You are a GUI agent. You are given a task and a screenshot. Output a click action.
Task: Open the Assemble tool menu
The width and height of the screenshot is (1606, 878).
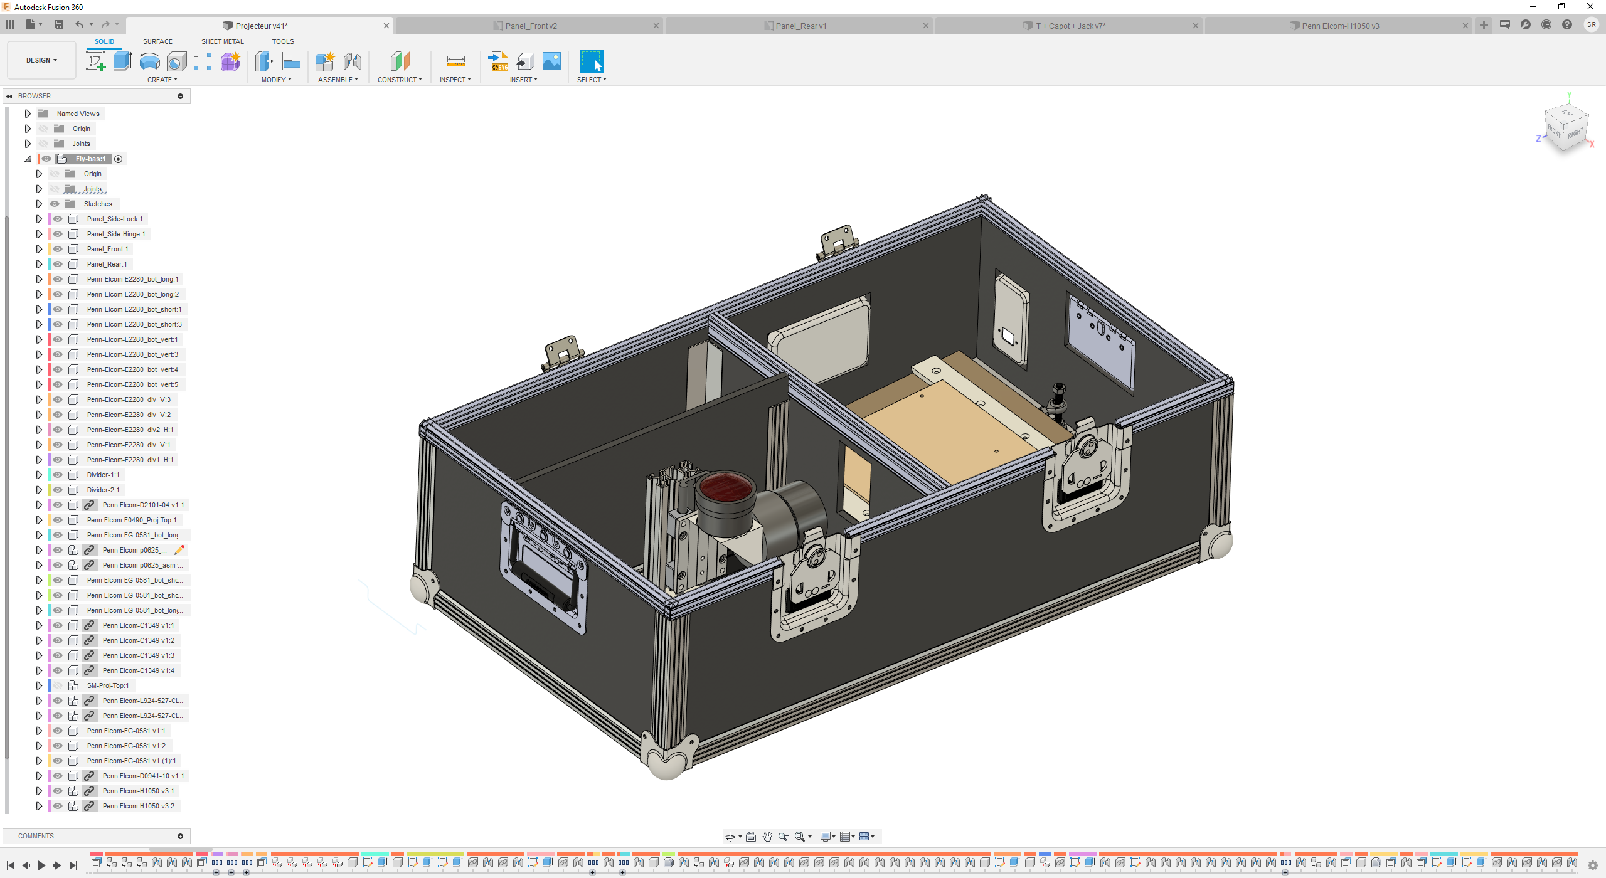coord(335,79)
